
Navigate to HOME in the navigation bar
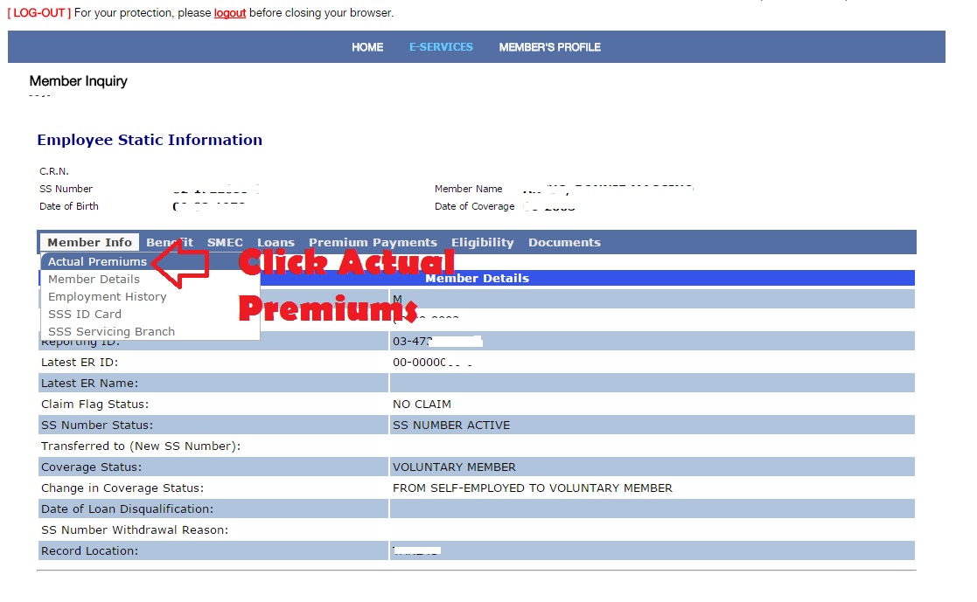pyautogui.click(x=367, y=47)
